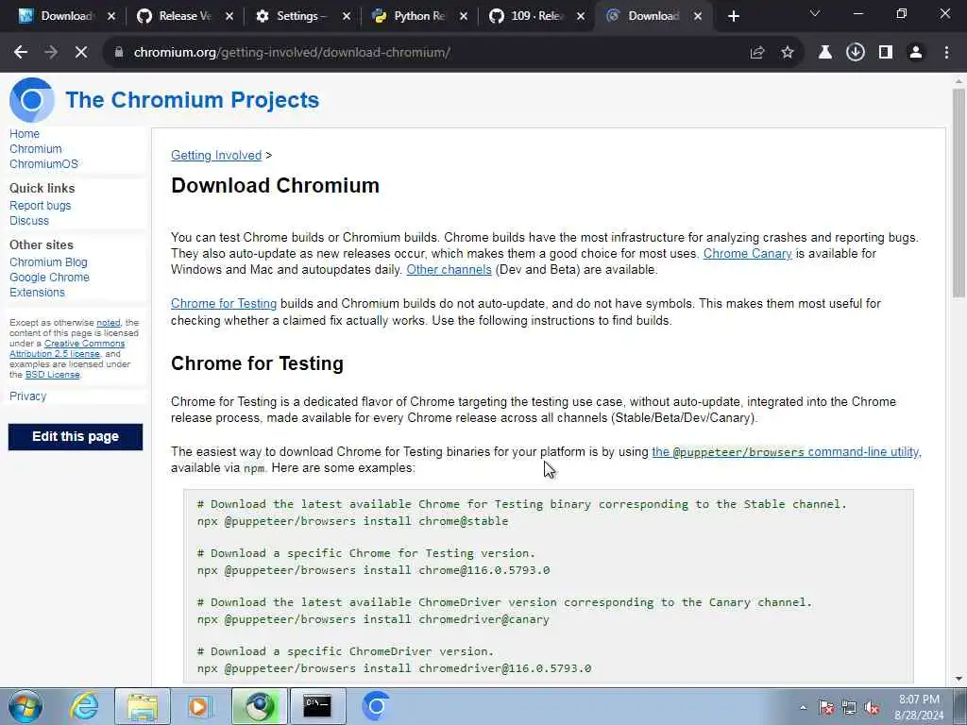The width and height of the screenshot is (967, 725).
Task: Switch to the 109 Release GitHub tab
Action: (527, 16)
